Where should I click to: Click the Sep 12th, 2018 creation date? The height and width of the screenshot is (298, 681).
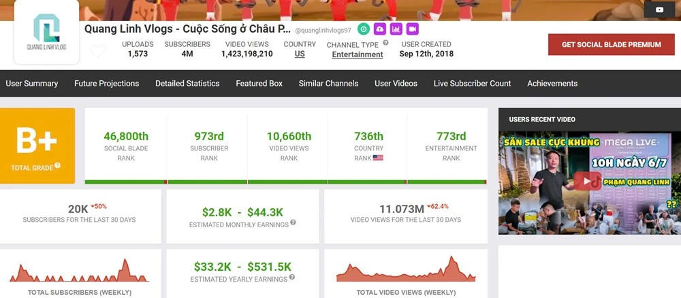coord(426,54)
